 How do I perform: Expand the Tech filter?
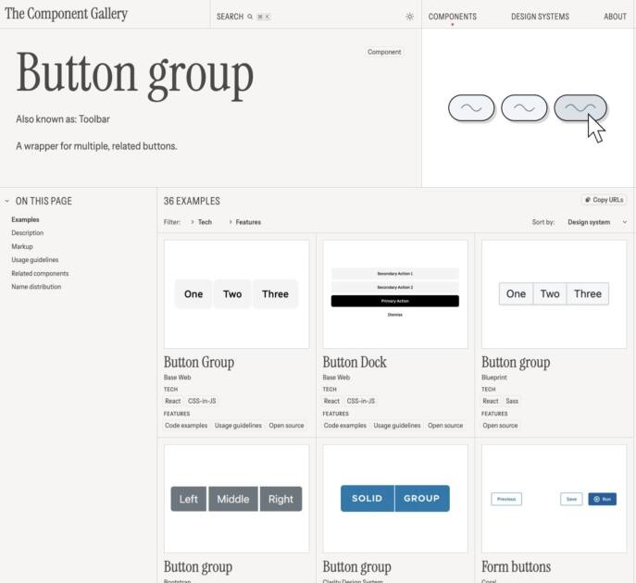(201, 222)
